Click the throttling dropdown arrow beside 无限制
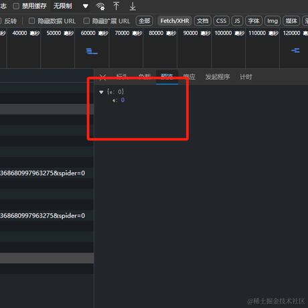Viewport: 308px width, 308px height. click(86, 6)
